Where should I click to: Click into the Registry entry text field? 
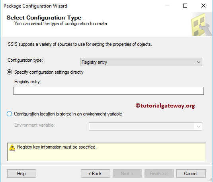click(108, 91)
